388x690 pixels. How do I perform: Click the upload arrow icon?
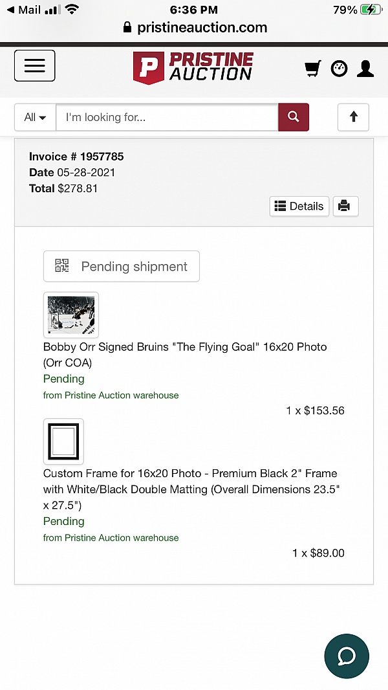pyautogui.click(x=353, y=117)
